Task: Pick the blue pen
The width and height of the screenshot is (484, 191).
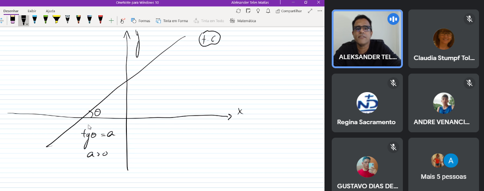Action: tap(34, 20)
